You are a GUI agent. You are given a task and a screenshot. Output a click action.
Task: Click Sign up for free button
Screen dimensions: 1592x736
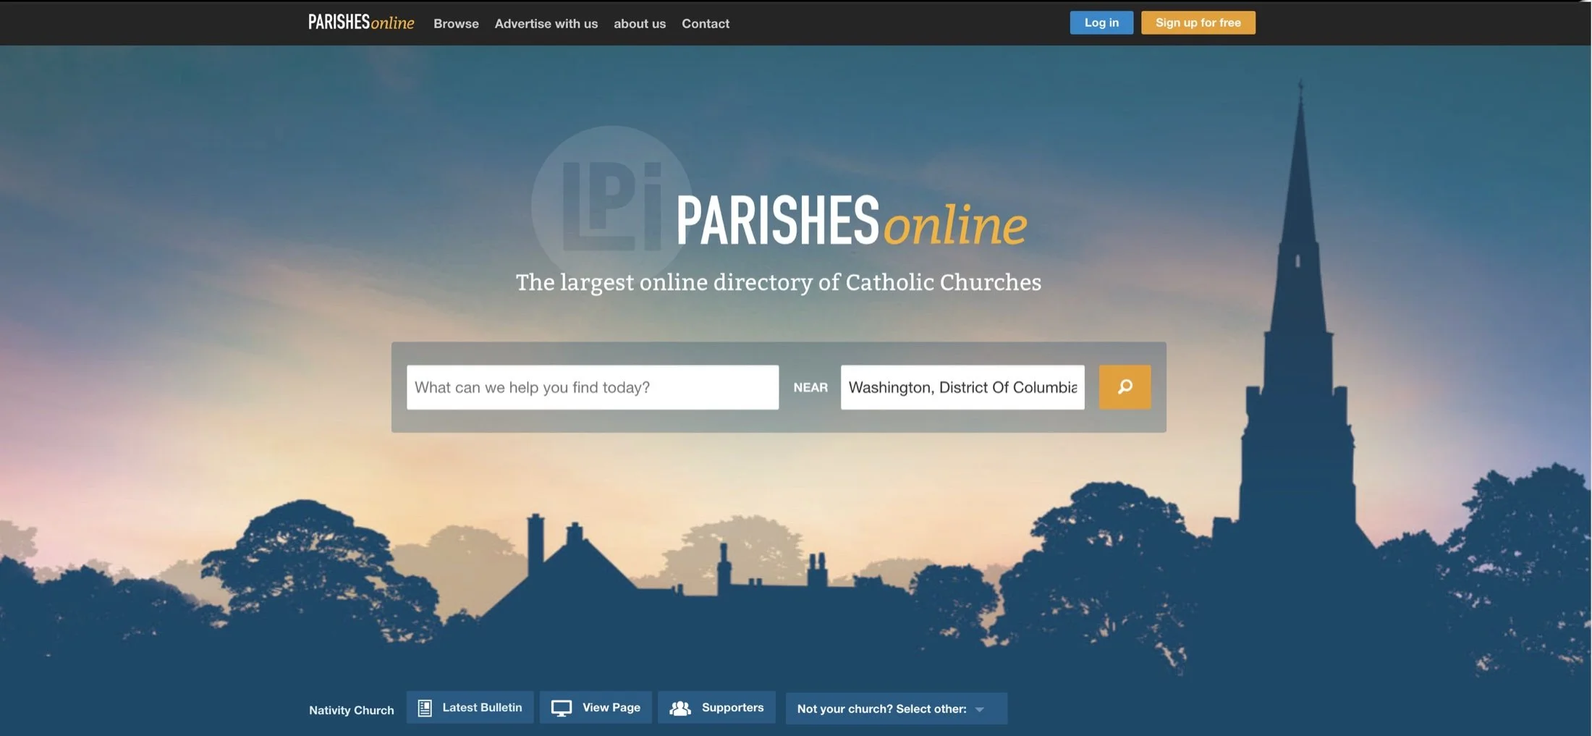click(1198, 22)
